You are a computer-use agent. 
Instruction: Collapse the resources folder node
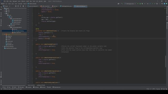(x=8, y=26)
